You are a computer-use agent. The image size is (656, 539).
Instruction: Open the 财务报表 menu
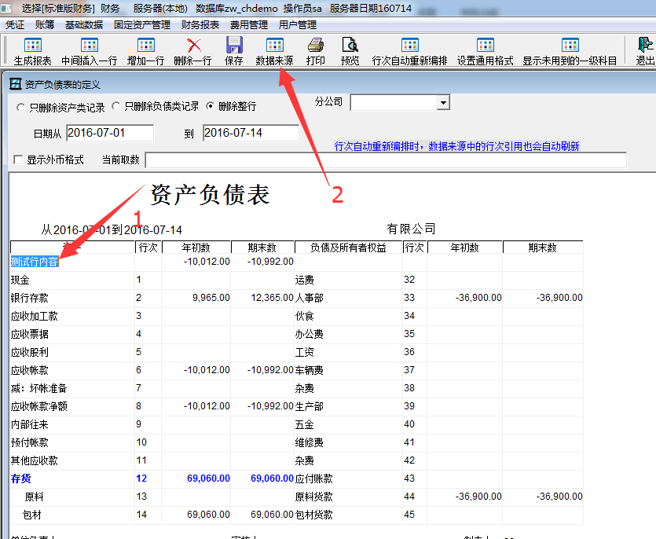coord(200,25)
